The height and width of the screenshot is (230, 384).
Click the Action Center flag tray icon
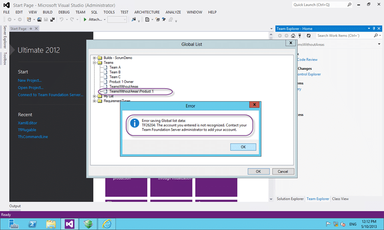(328, 224)
